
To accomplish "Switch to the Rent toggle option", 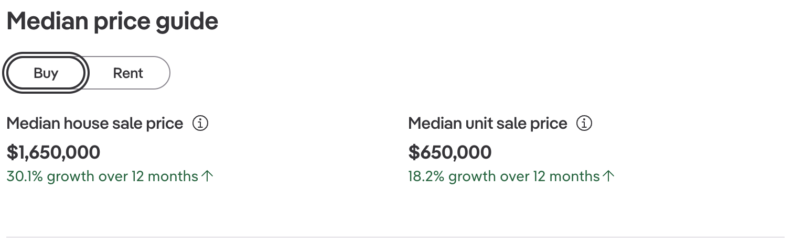I will [128, 73].
